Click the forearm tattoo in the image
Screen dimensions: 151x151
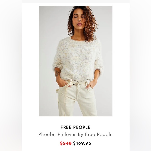pos(57,73)
